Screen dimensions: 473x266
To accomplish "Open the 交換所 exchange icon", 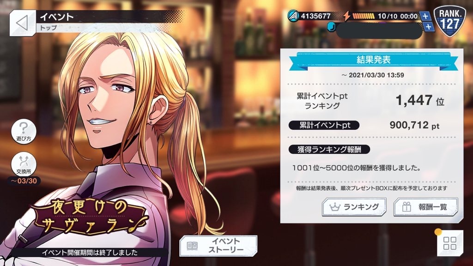I will point(24,164).
